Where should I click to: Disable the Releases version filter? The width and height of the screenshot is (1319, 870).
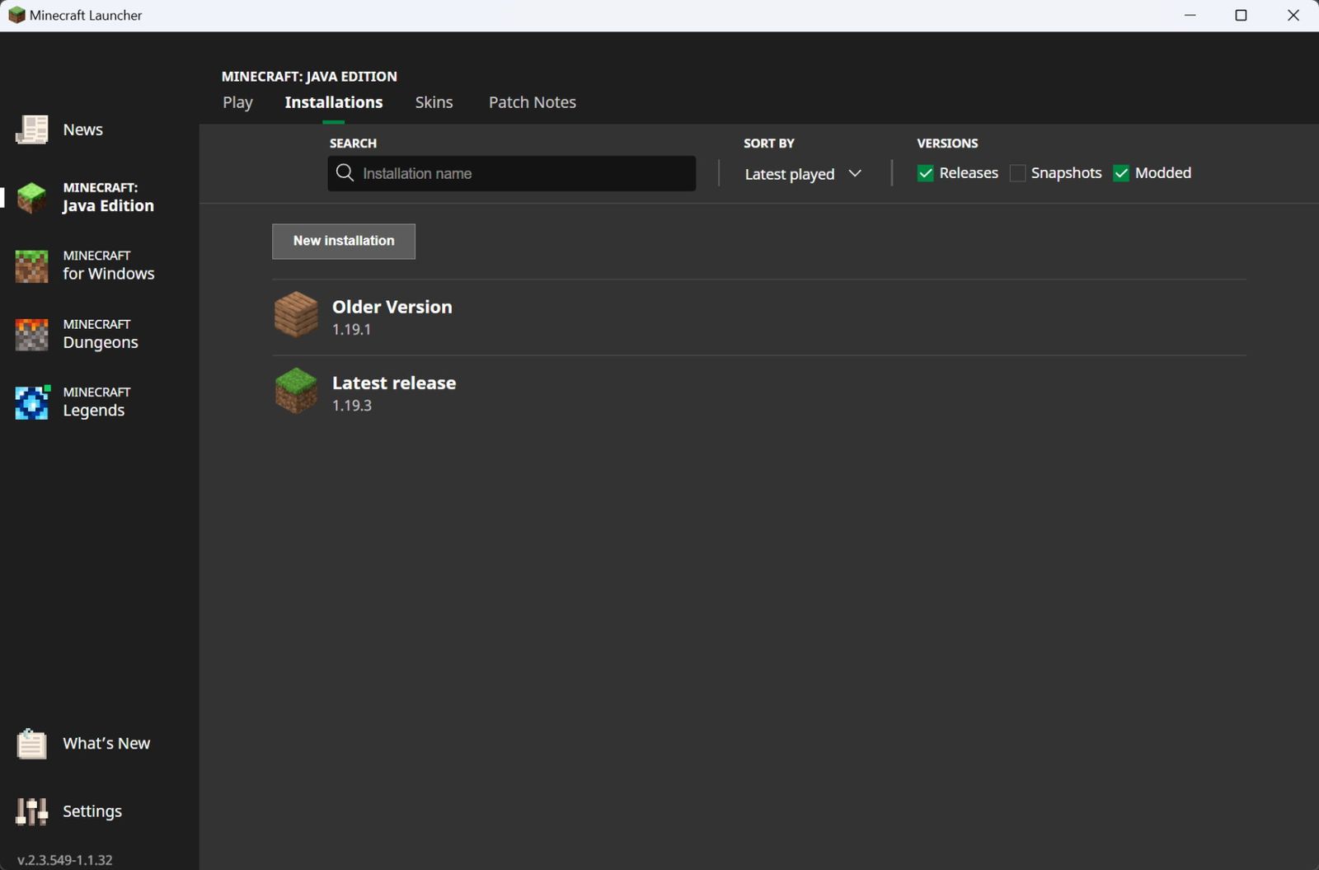pos(926,173)
